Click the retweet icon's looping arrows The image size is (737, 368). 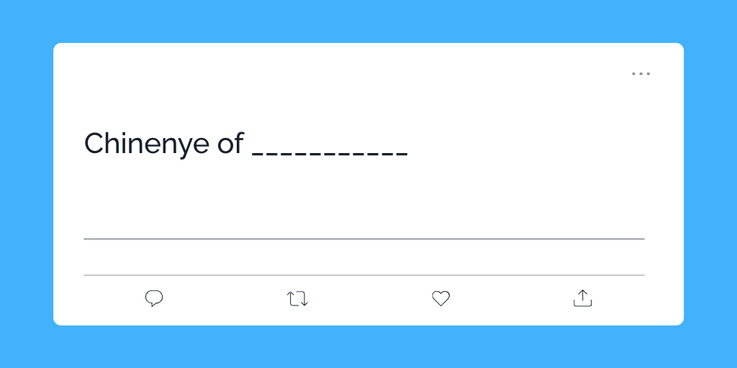click(x=297, y=298)
